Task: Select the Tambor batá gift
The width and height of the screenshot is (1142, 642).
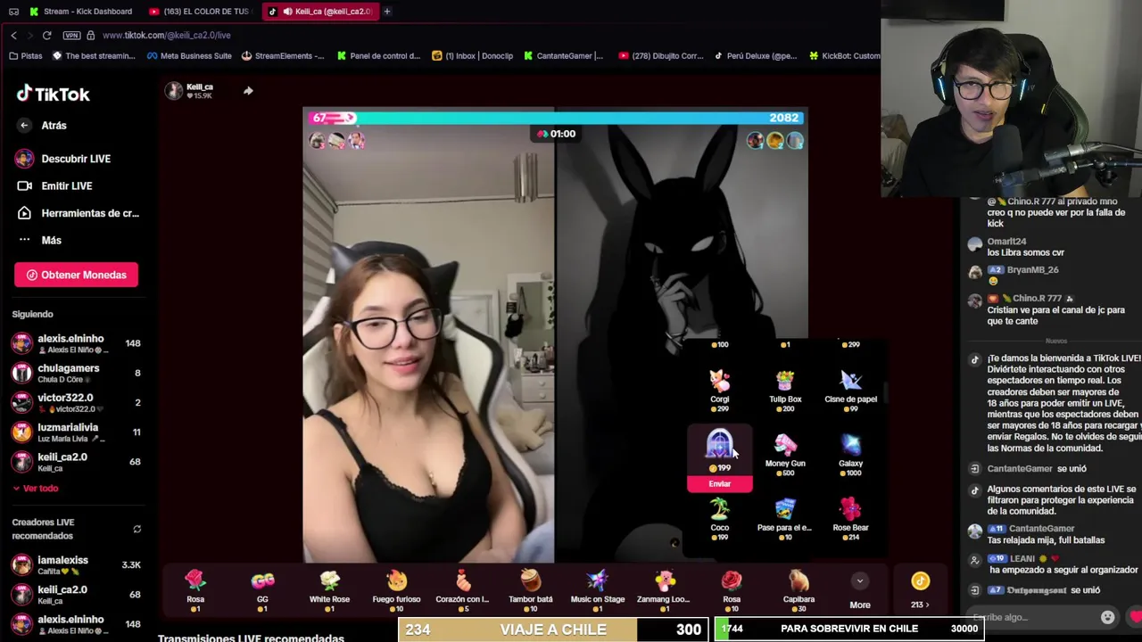Action: point(530,589)
